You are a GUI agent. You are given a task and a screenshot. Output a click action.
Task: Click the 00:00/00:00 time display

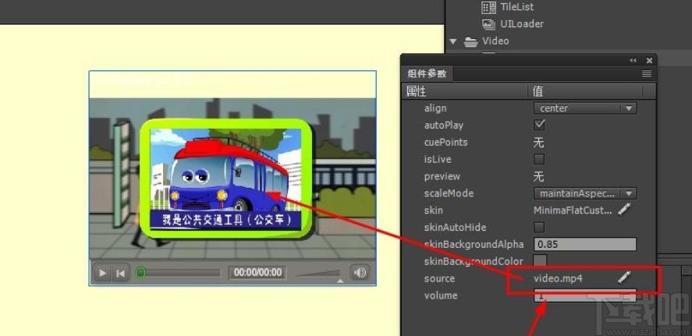[257, 273]
